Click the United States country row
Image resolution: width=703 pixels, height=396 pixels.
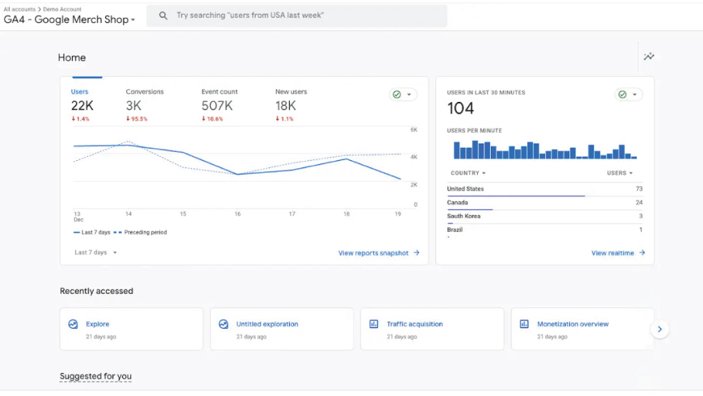click(x=545, y=189)
